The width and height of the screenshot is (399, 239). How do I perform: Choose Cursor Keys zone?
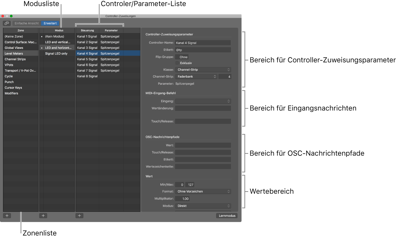(x=13, y=88)
